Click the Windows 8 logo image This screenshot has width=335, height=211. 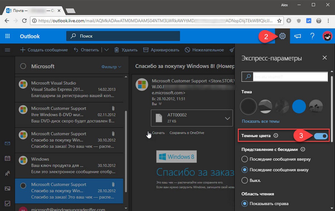pyautogui.click(x=176, y=157)
